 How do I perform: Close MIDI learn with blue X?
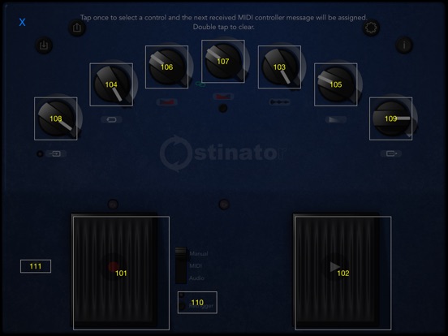pyautogui.click(x=22, y=22)
